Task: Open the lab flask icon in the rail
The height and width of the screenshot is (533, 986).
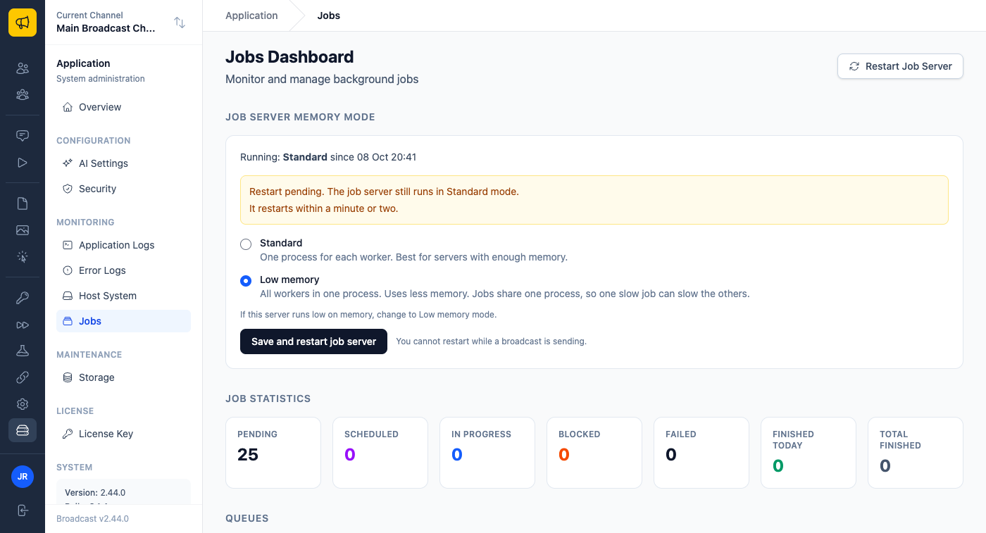Action: [x=23, y=351]
